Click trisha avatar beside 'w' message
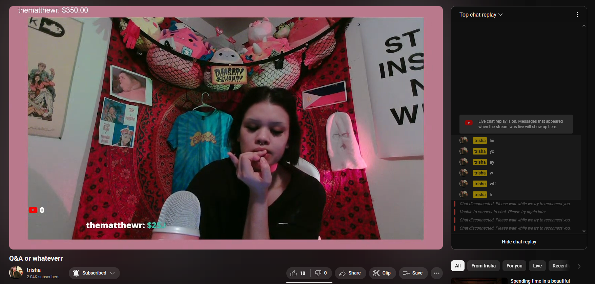Viewport: 595px width, 284px height. [464, 173]
